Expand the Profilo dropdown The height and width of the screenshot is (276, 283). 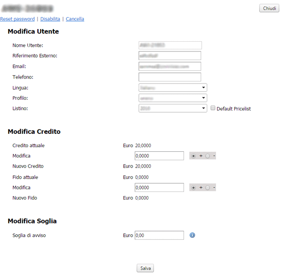click(x=173, y=98)
